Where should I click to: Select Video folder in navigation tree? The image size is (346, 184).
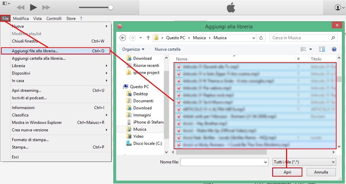coord(135,136)
